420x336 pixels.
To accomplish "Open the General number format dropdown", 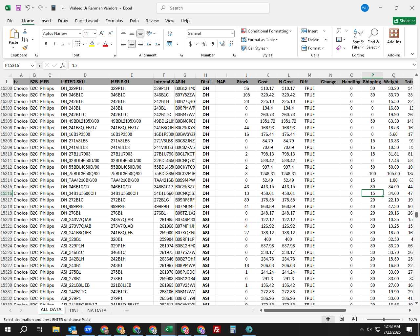I will 232,33.
